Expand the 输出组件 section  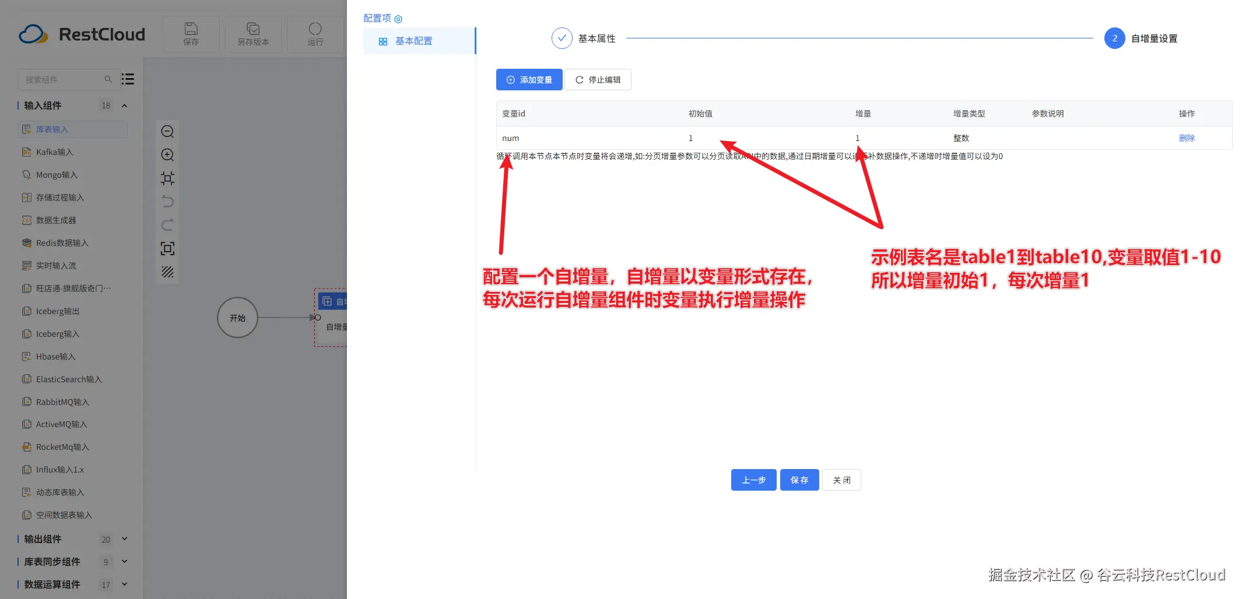(x=124, y=539)
